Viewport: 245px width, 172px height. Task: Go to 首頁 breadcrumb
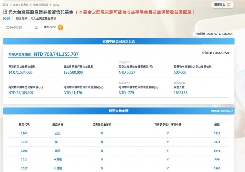click(6, 5)
